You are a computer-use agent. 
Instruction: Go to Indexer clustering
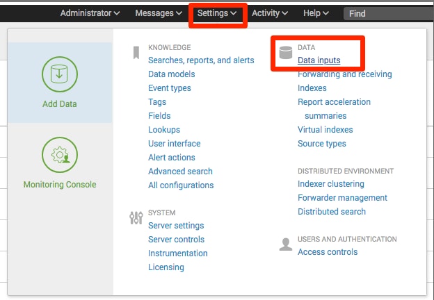tap(331, 184)
